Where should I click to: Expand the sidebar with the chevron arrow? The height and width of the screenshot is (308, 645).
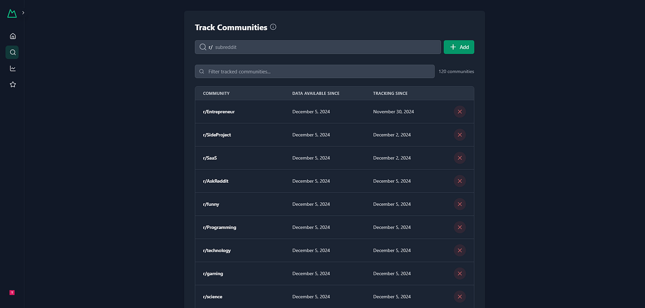coord(23,13)
